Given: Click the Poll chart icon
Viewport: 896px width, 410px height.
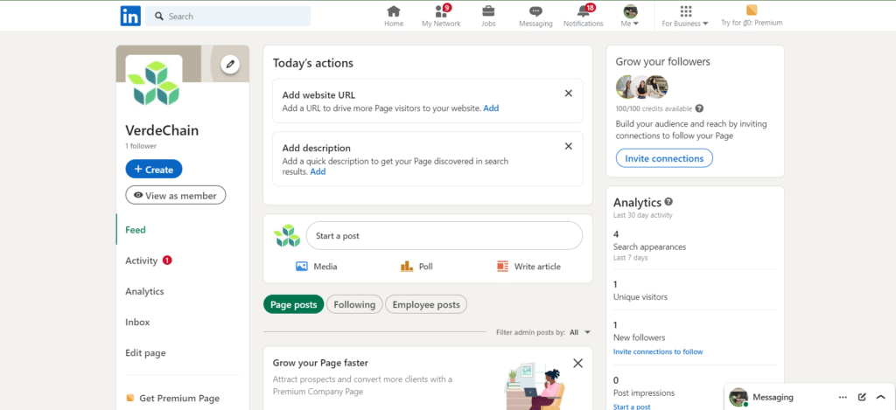Looking at the screenshot, I should (407, 266).
